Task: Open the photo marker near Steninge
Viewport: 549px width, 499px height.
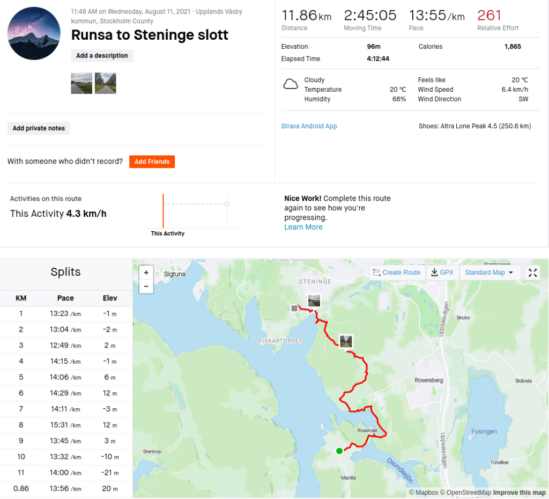Action: (x=314, y=300)
